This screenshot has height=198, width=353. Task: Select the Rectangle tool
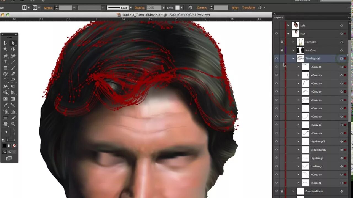(6, 68)
